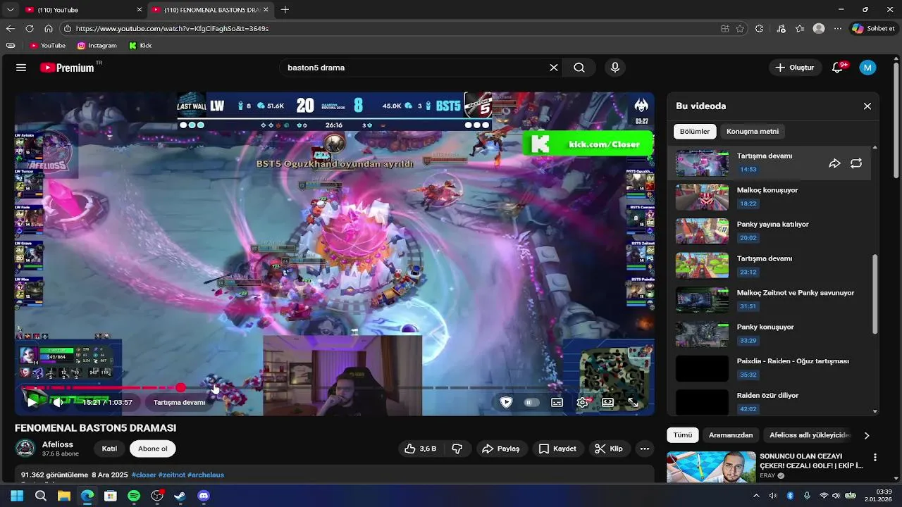The width and height of the screenshot is (902, 507).
Task: Open options for SONUNCU OLAN CEZAYI video
Action: pos(875,458)
